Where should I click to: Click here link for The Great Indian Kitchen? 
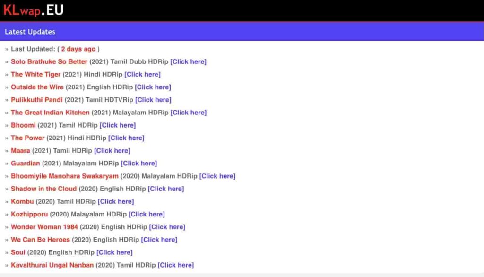pyautogui.click(x=189, y=113)
